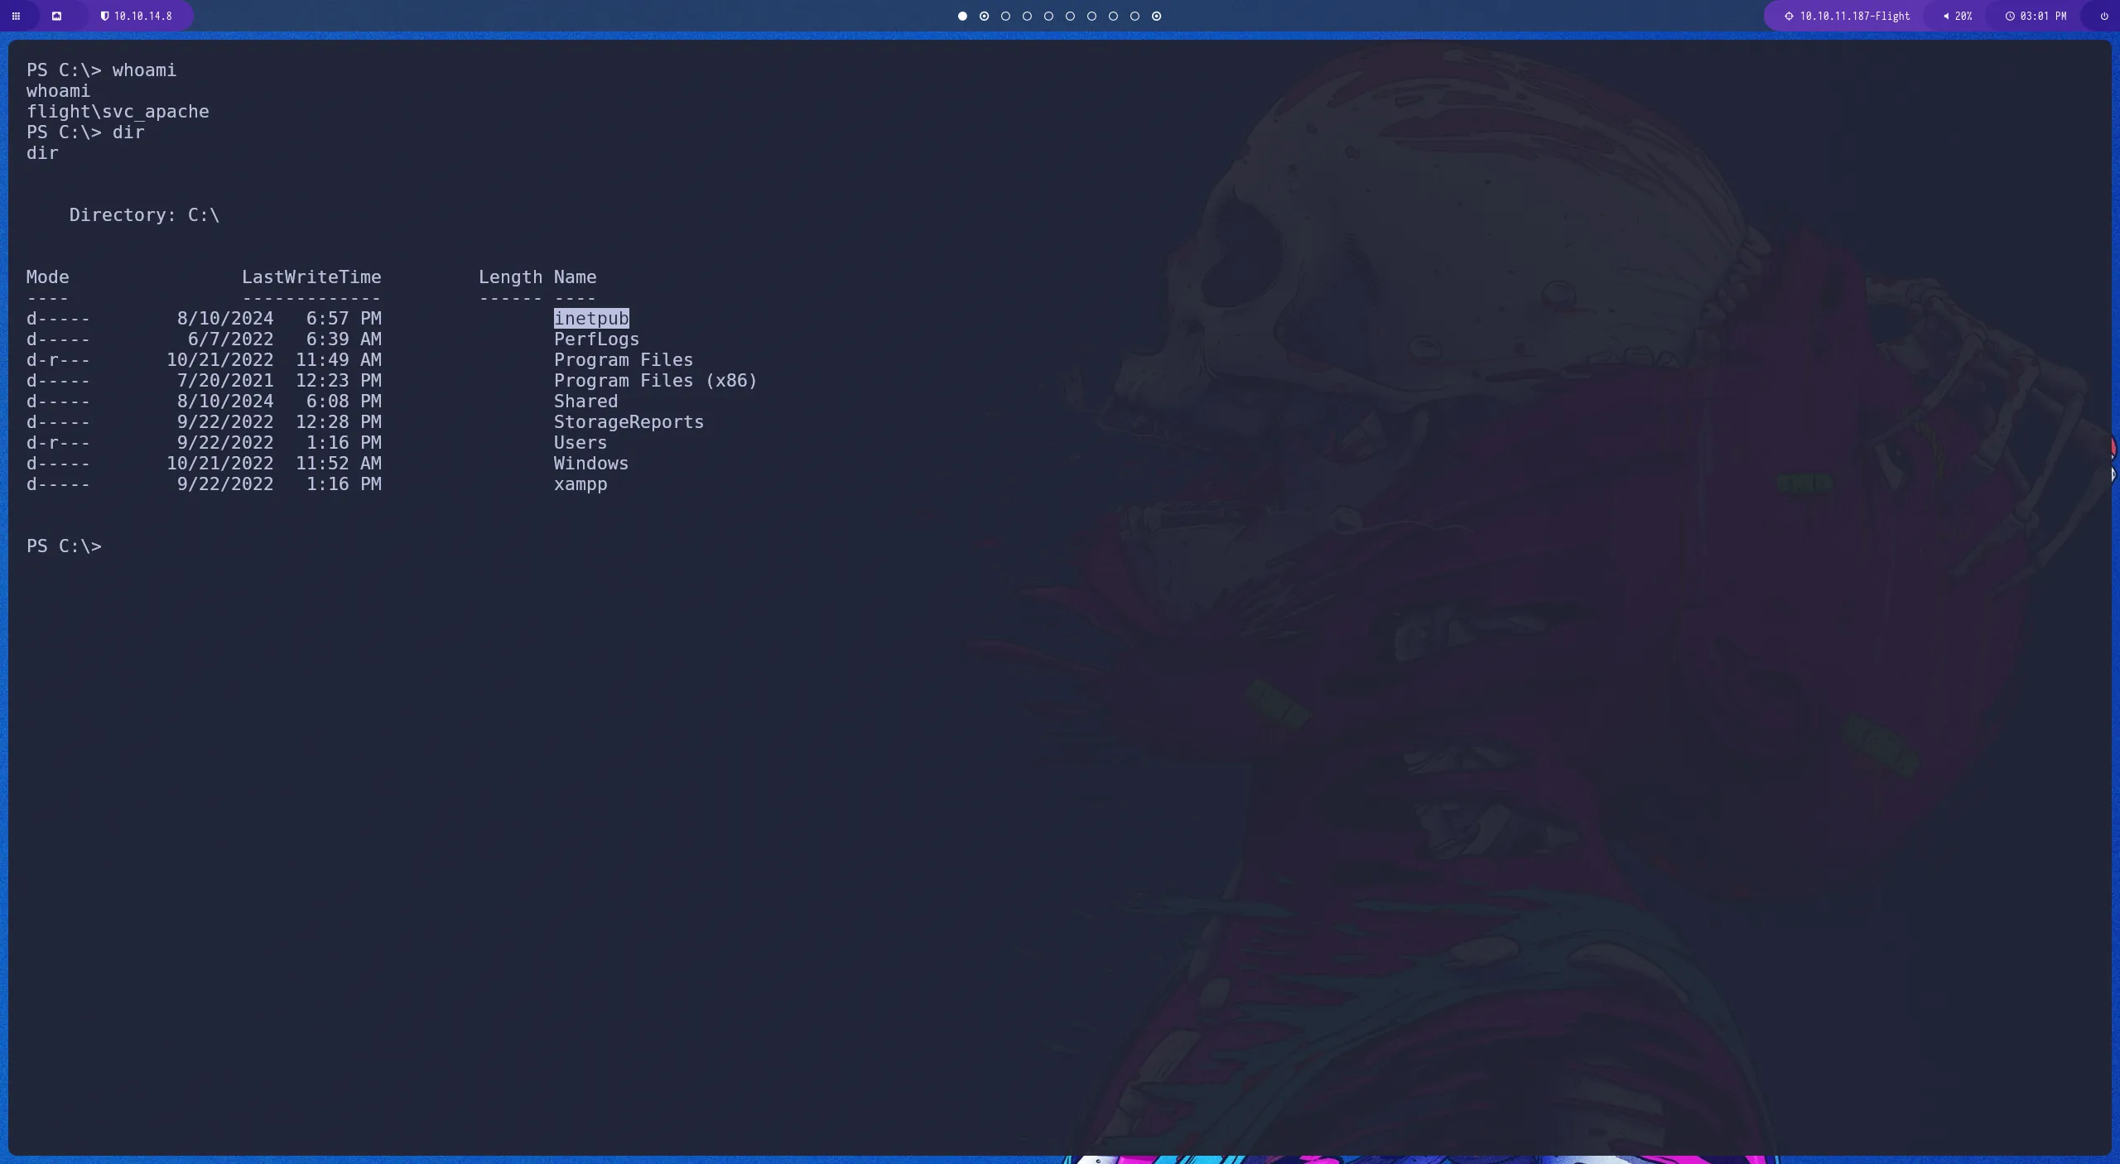Click the bottom PS C:\> prompt line
Image resolution: width=2120 pixels, height=1164 pixels.
(x=64, y=546)
